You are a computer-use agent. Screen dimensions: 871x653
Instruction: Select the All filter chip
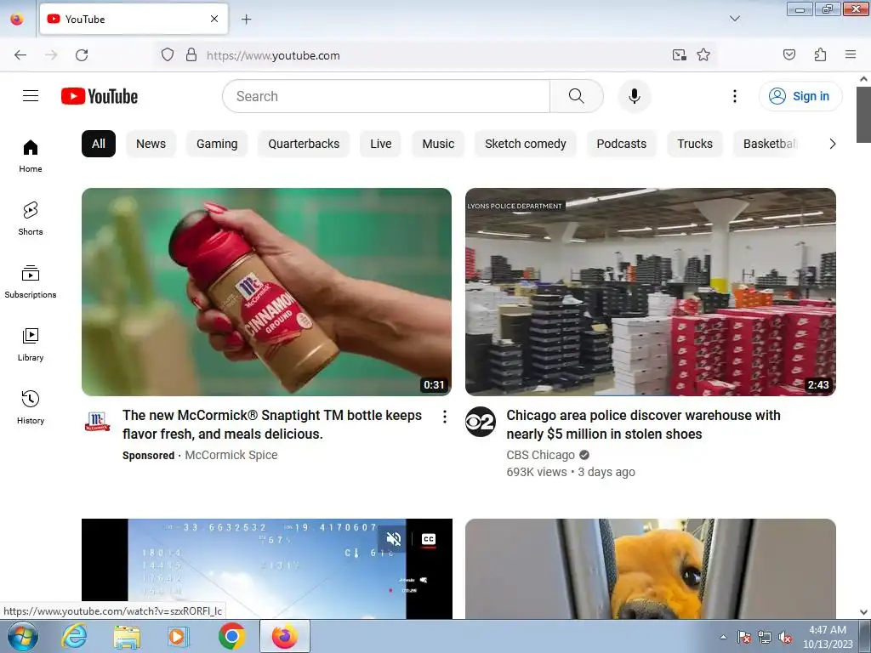click(x=99, y=144)
